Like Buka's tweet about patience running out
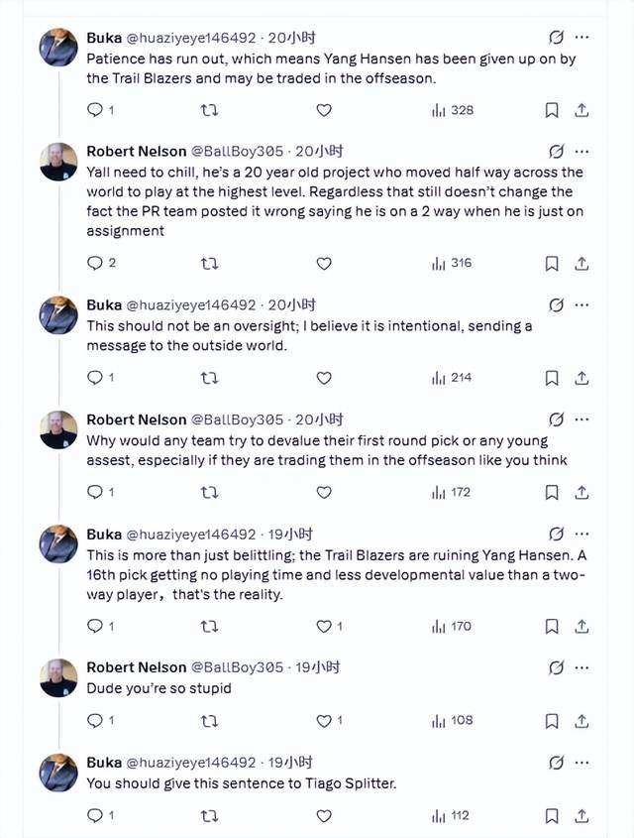Screen dimensions: 634x838 pyautogui.click(x=322, y=110)
